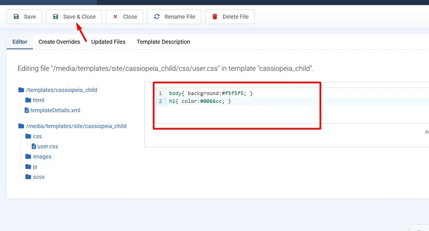Click code line 1 with body background rule
The width and height of the screenshot is (429, 231).
(x=211, y=93)
